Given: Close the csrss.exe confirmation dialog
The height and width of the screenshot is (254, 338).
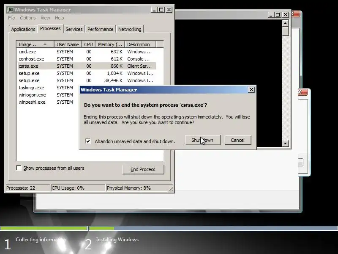Looking at the screenshot, I should pos(251,90).
